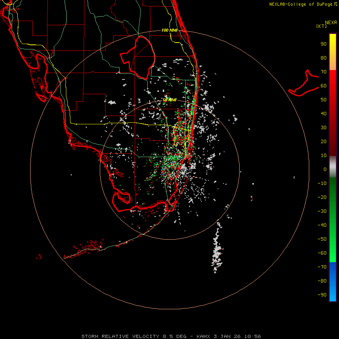Viewport: 339px width, 339px height.
Task: Click the 50 NMI range ring label
Action: (x=169, y=100)
